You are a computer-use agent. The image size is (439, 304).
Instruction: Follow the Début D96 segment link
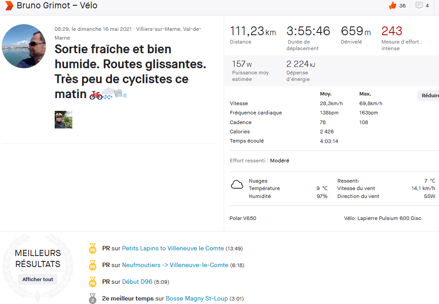click(137, 282)
